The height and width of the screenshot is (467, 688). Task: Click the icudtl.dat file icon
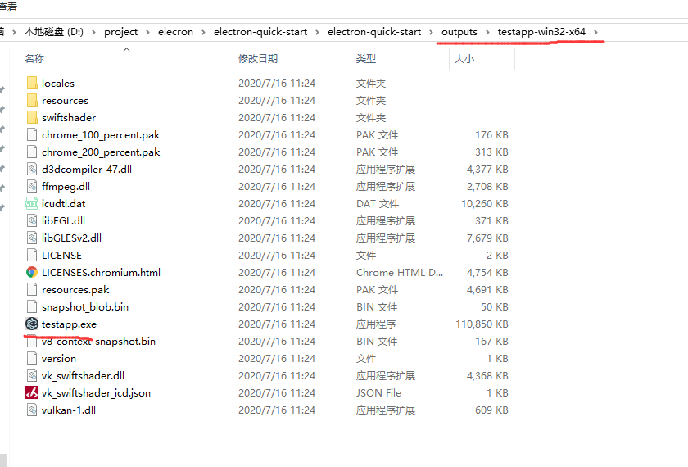(32, 203)
